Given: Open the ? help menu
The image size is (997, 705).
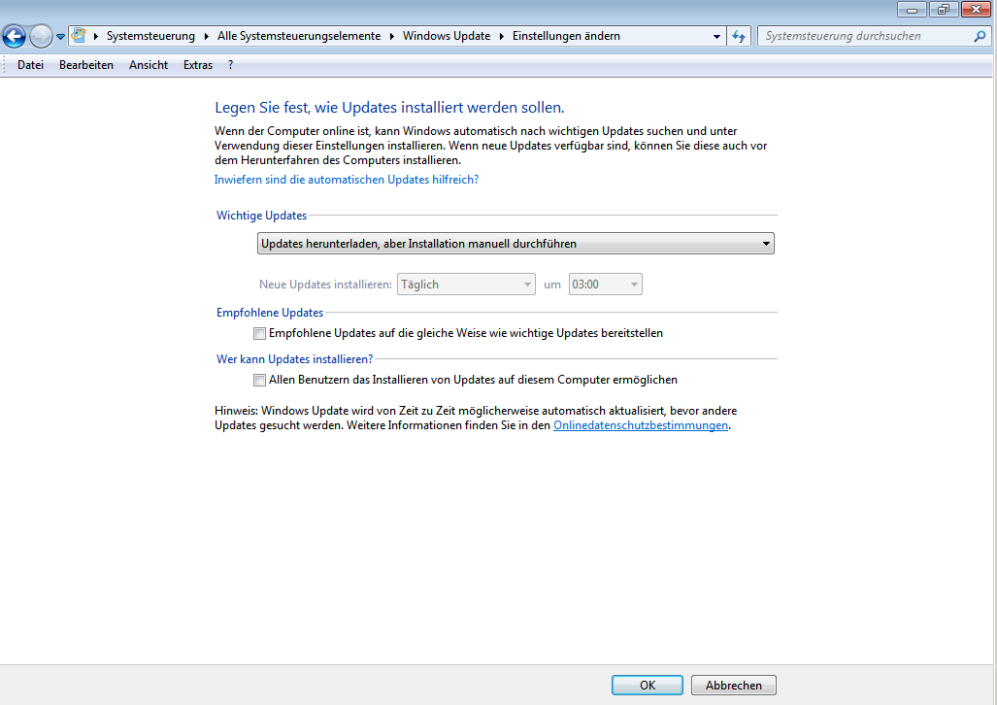Looking at the screenshot, I should 230,65.
